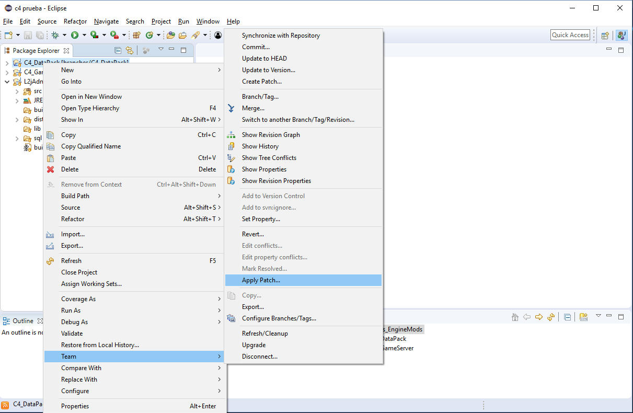The height and width of the screenshot is (413, 633).
Task: Click the green Run toolbar icon
Action: pyautogui.click(x=75, y=35)
